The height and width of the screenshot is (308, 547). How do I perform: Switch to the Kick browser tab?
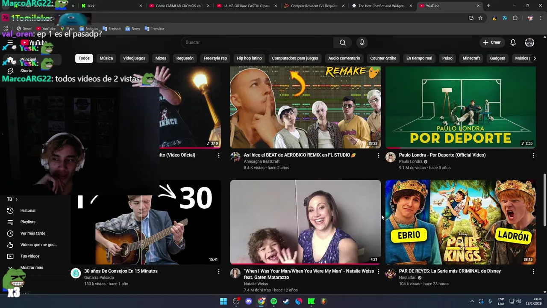(111, 6)
